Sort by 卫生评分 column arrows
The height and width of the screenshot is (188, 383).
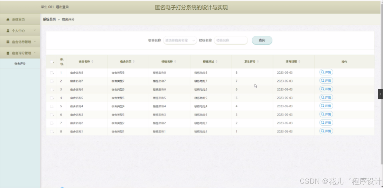pos(258,61)
